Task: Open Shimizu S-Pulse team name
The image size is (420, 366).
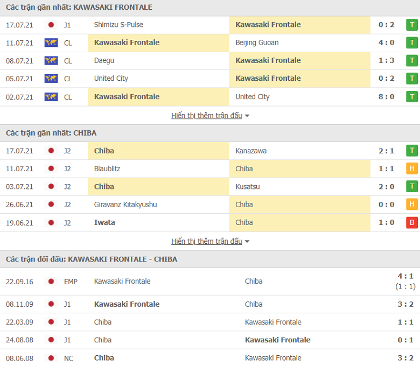Action: [118, 25]
